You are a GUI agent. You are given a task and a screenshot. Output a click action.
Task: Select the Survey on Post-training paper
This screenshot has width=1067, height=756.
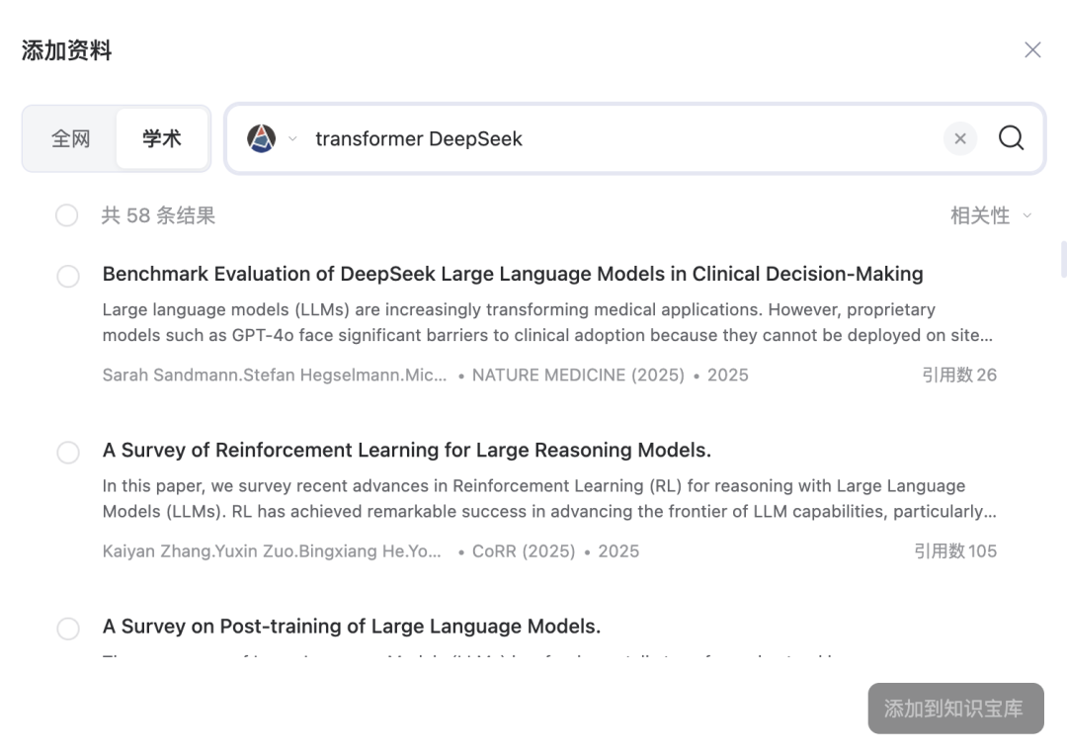tap(68, 629)
